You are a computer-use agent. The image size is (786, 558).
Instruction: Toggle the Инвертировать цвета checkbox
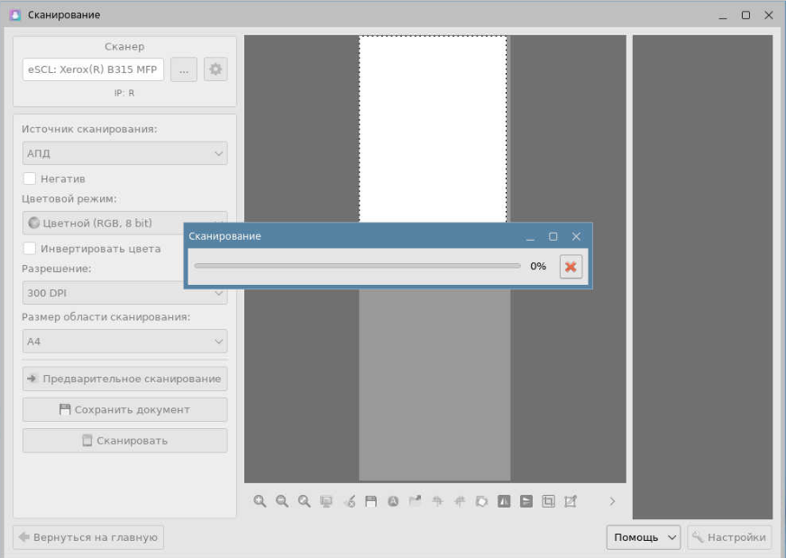tap(30, 248)
